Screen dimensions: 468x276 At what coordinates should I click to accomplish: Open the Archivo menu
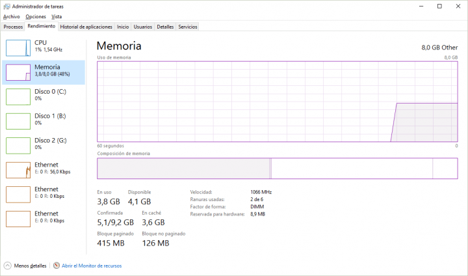(x=12, y=16)
